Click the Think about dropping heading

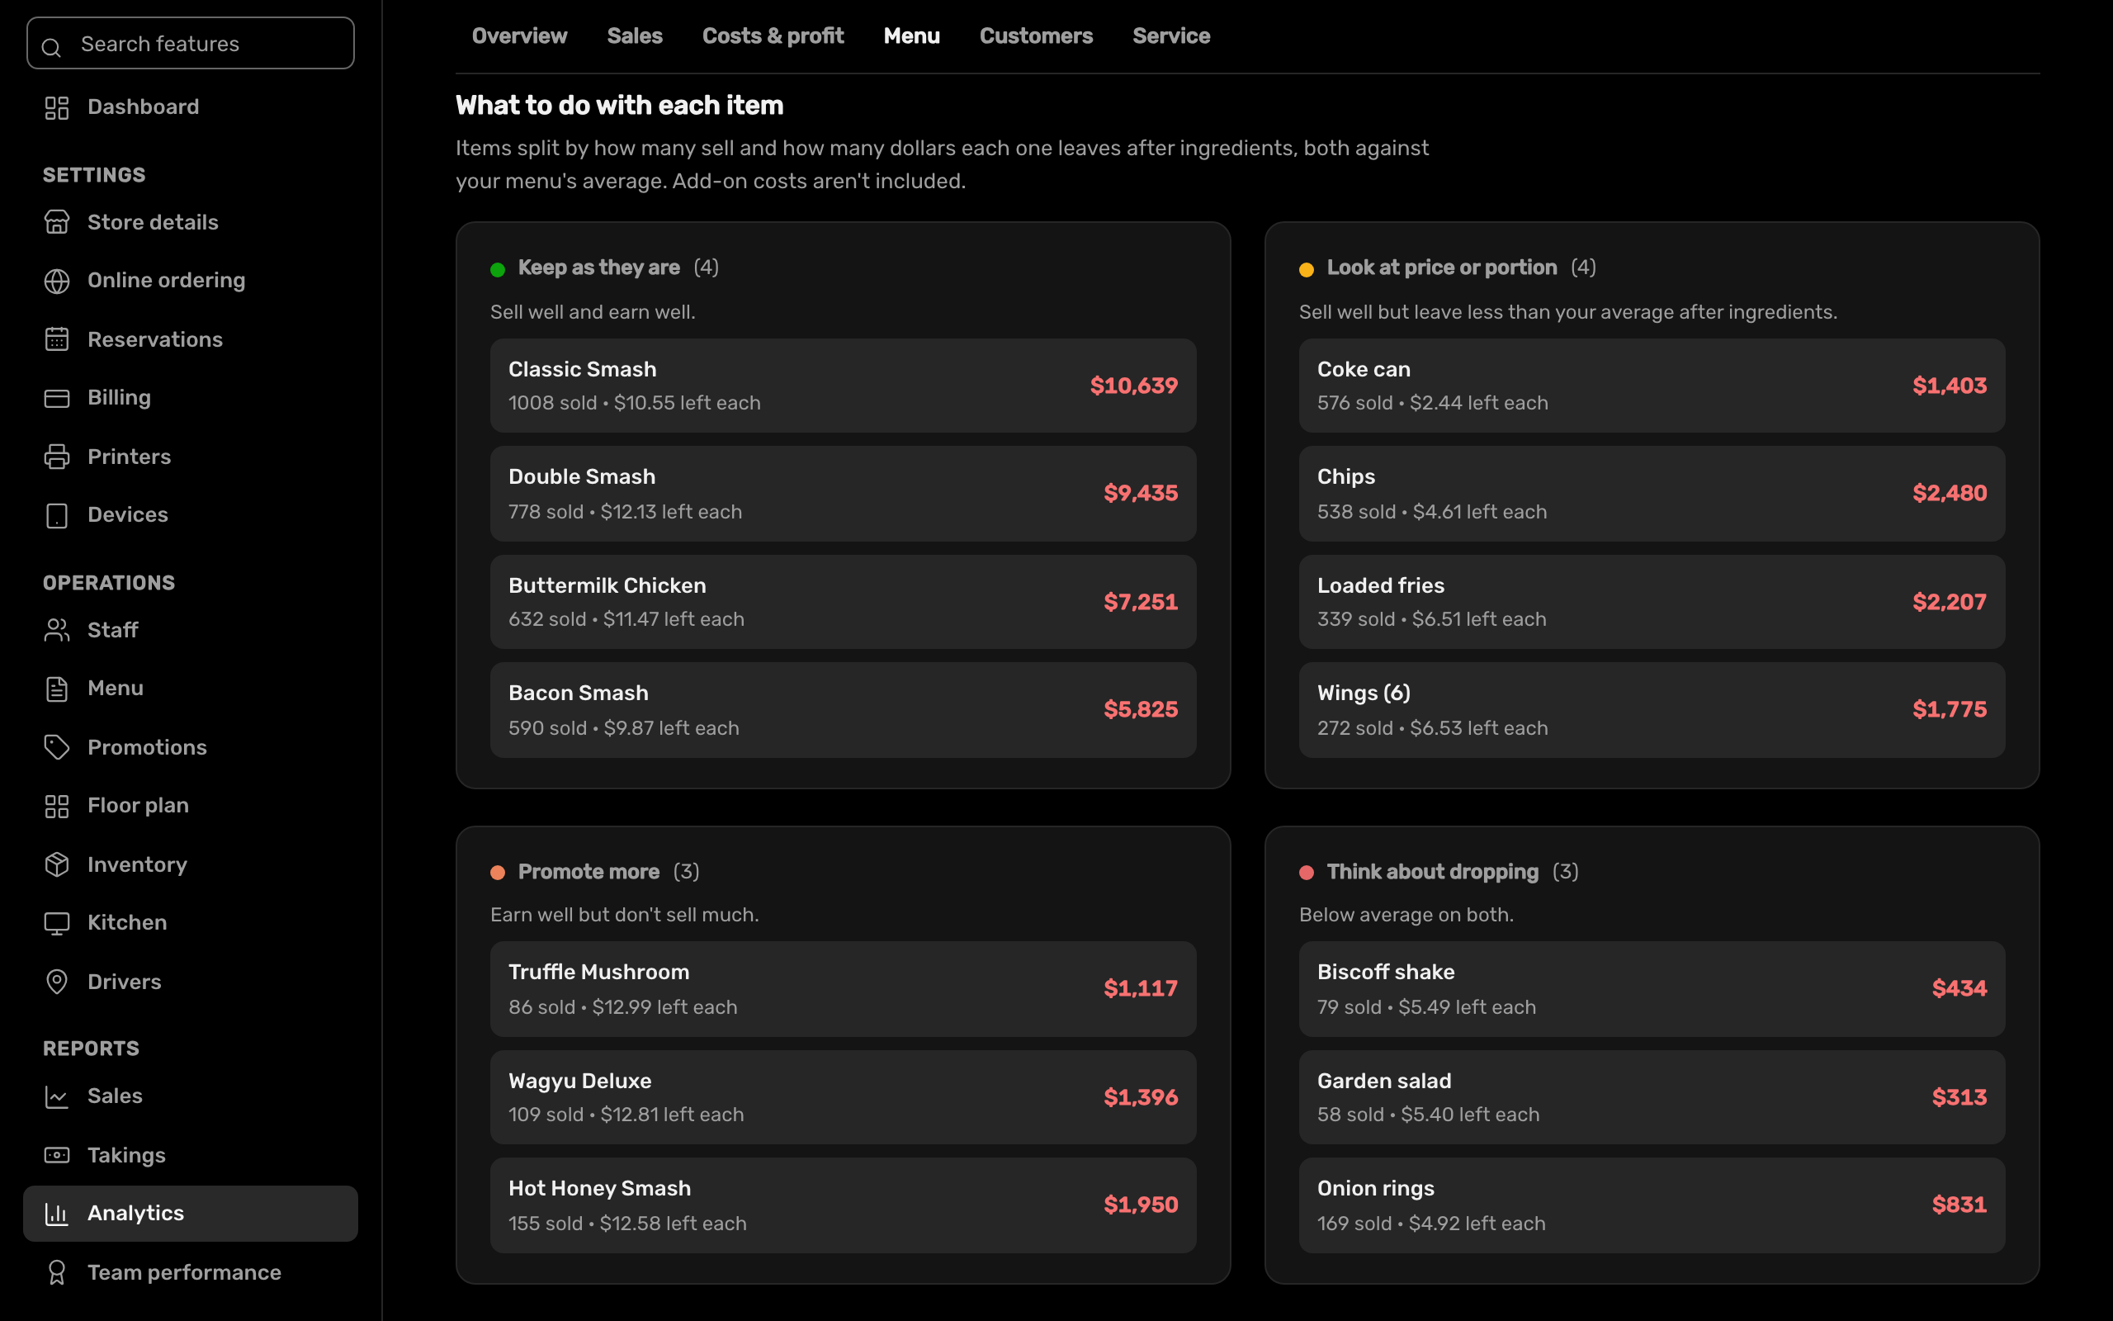coord(1432,872)
